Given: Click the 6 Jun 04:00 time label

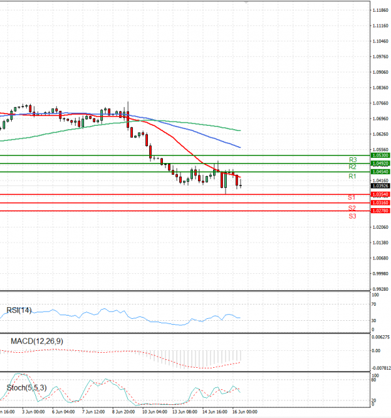Looking at the screenshot, I should tap(63, 412).
